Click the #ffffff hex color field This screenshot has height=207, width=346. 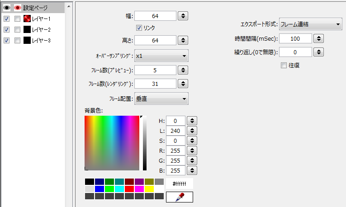180,183
